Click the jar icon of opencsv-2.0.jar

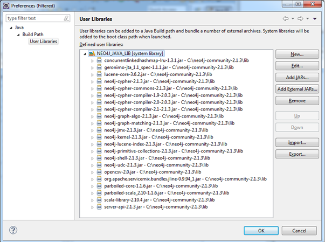99,172
